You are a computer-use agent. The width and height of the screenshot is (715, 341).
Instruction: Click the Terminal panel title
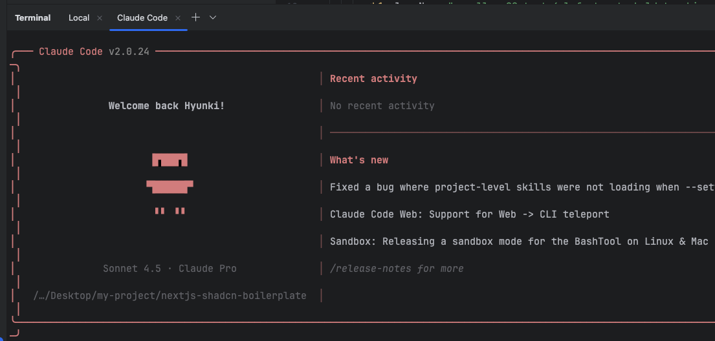[33, 17]
